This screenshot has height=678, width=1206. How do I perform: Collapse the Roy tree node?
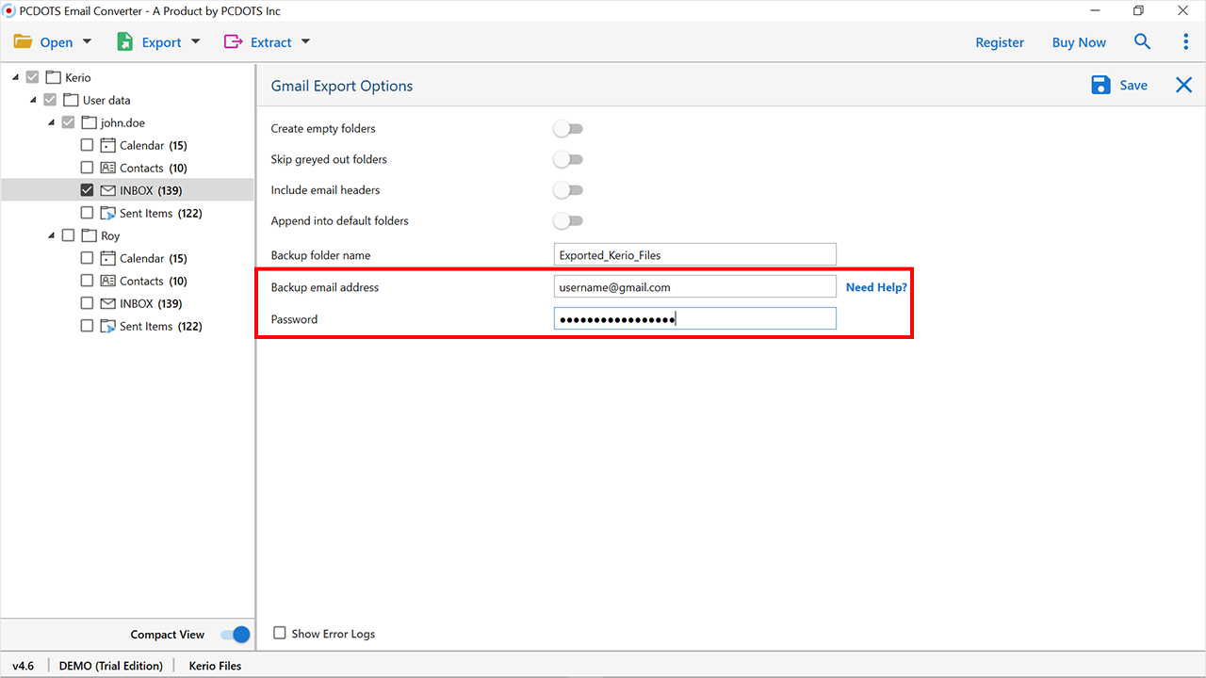coord(52,235)
